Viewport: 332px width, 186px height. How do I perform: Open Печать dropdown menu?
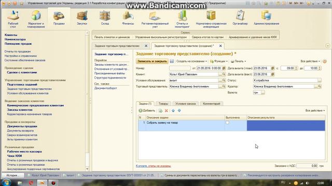(238, 61)
